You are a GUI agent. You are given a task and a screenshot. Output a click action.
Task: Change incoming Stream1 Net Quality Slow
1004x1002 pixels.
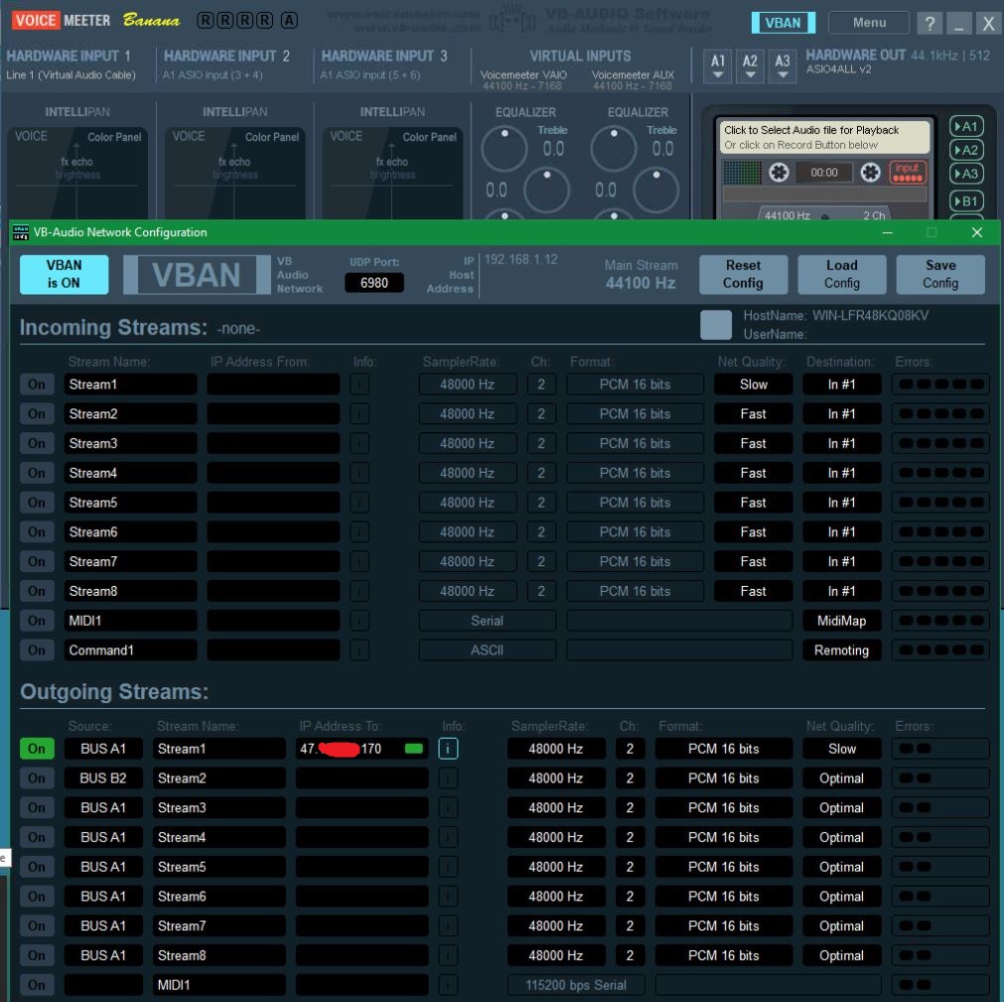[753, 384]
